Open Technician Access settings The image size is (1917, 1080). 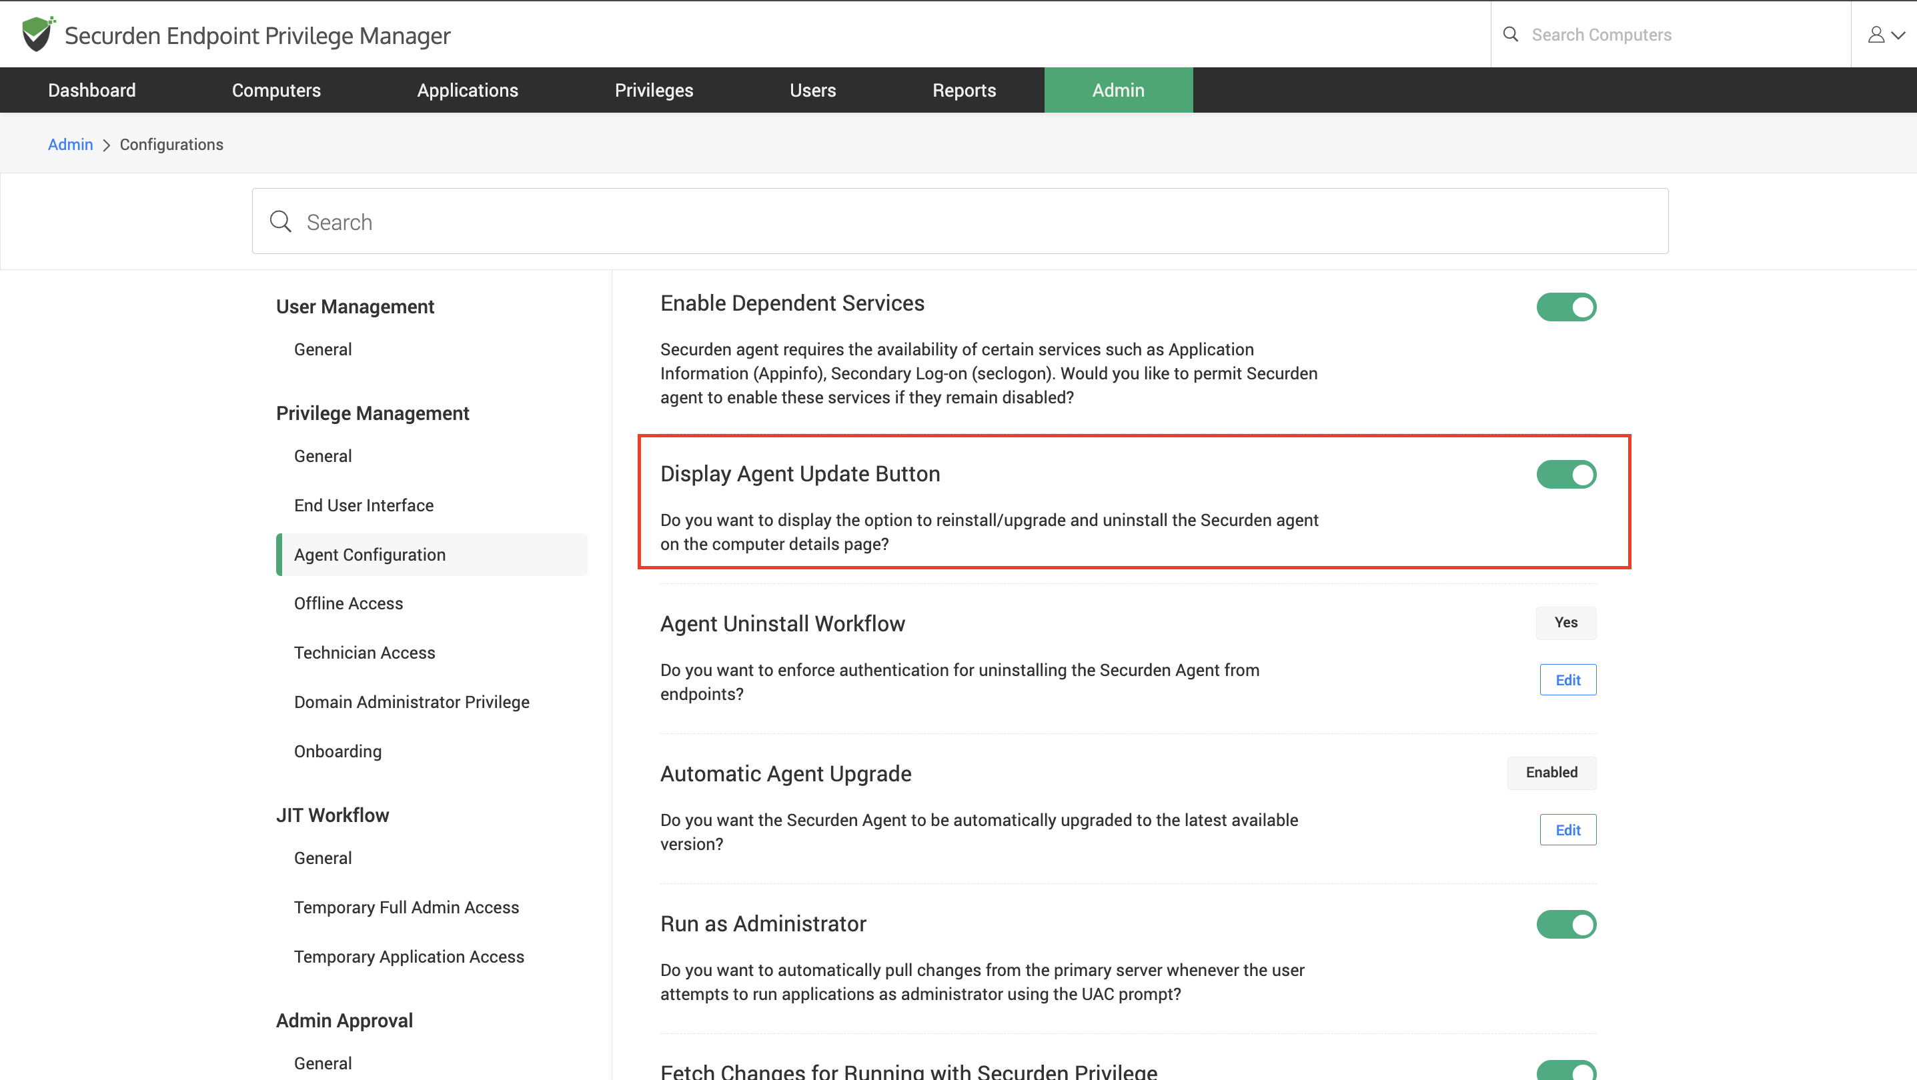pos(364,653)
